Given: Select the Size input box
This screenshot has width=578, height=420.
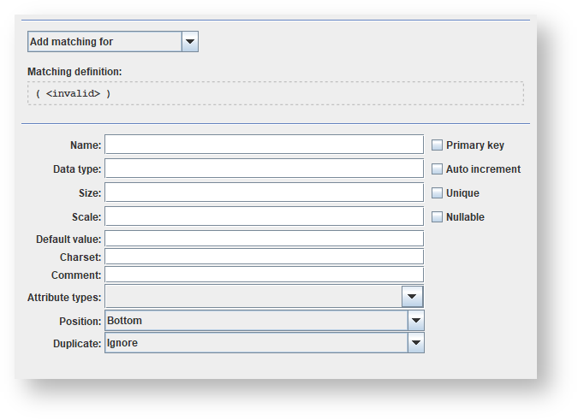Looking at the screenshot, I should click(264, 192).
